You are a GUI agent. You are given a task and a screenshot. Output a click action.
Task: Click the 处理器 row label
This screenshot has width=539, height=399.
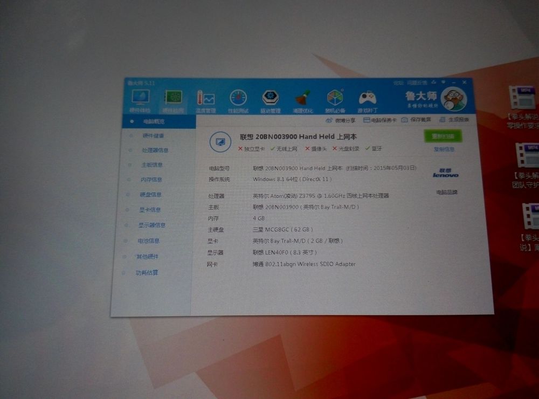(216, 196)
